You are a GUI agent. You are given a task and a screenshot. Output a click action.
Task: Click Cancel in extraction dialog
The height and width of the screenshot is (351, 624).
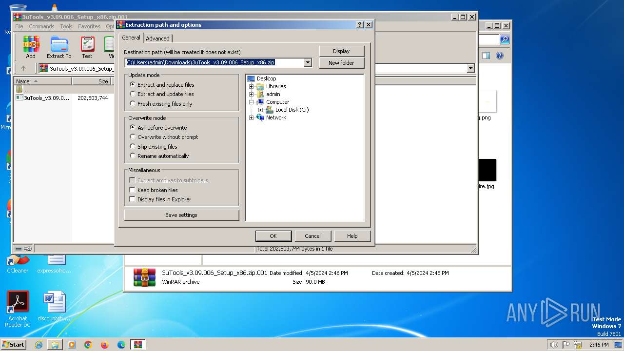click(x=312, y=236)
